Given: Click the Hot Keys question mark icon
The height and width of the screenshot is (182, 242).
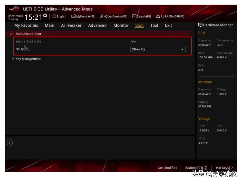Looking at the screenshot, I should pyautogui.click(x=232, y=168).
